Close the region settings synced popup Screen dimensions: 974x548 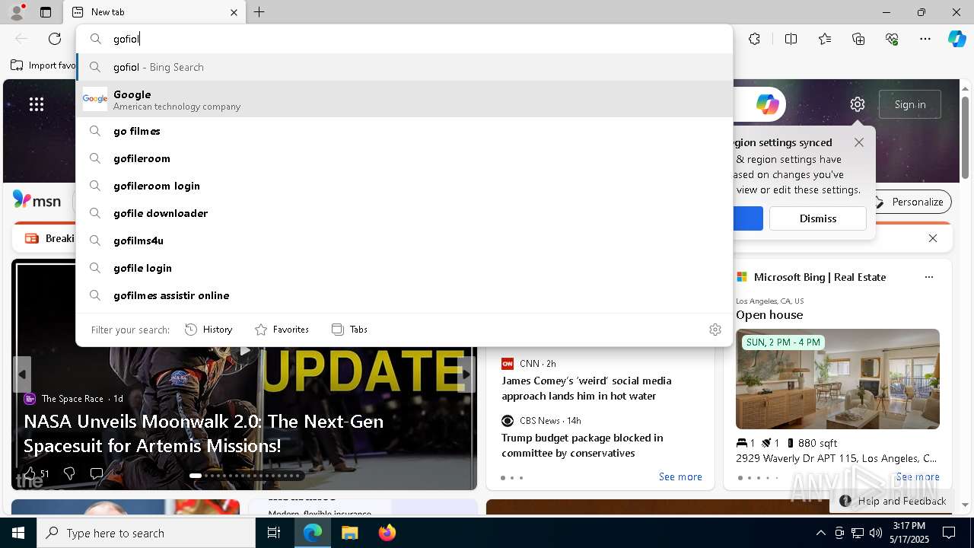click(x=859, y=142)
